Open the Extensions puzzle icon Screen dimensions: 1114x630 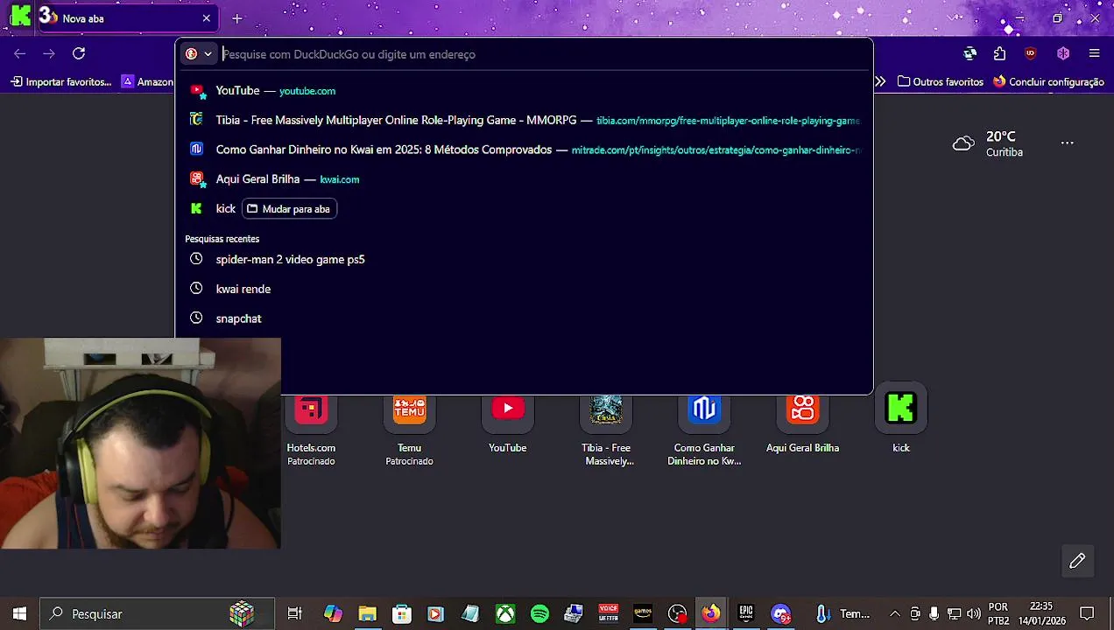click(999, 53)
